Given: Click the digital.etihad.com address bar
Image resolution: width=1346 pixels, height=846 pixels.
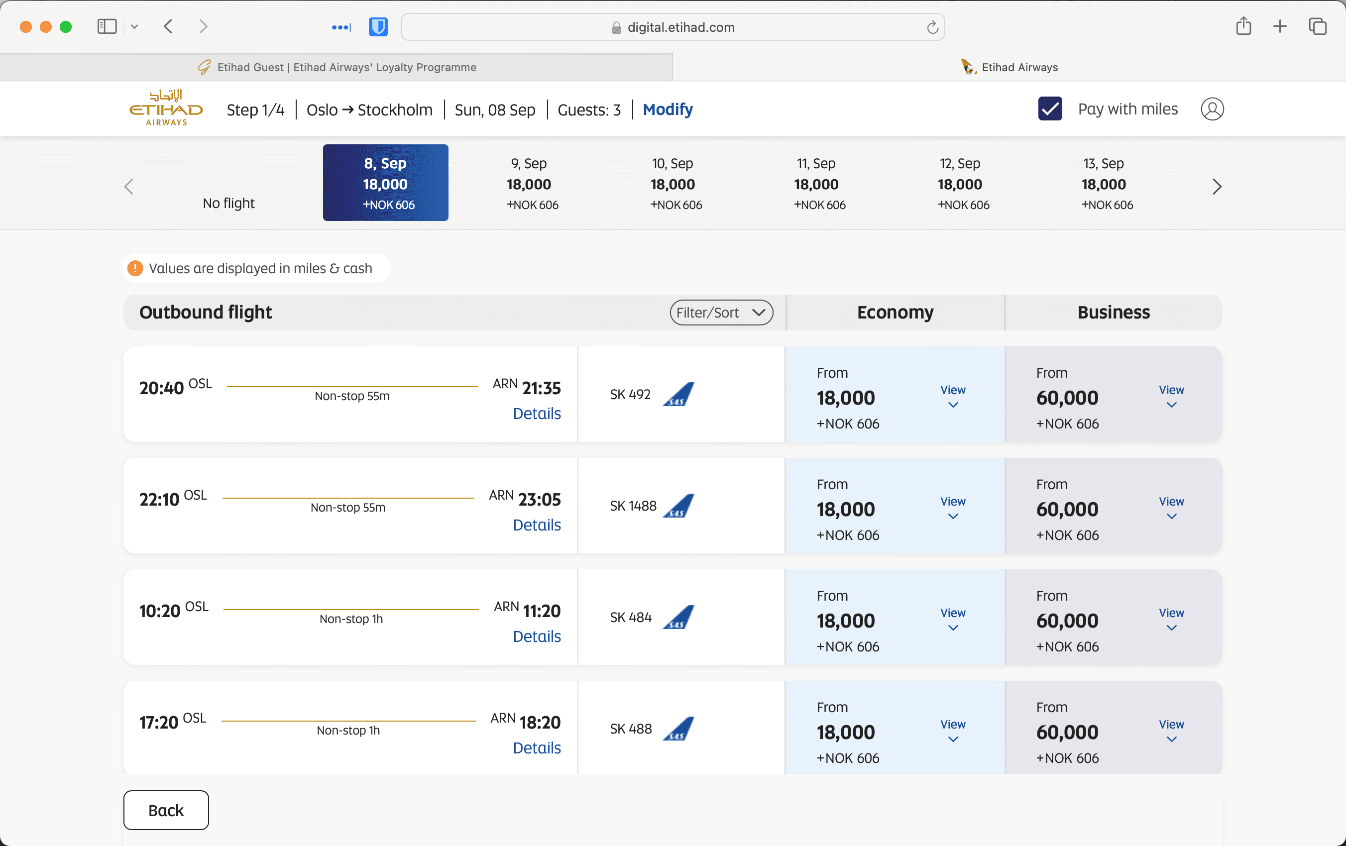Looking at the screenshot, I should (673, 27).
